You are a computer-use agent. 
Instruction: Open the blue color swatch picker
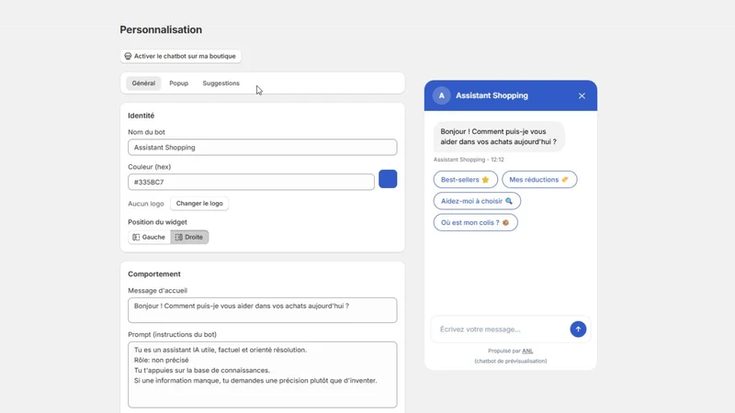tap(388, 179)
